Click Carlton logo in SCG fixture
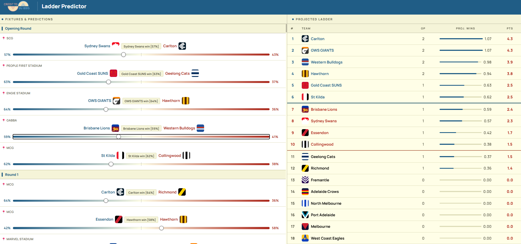The image size is (521, 244). pos(182,46)
